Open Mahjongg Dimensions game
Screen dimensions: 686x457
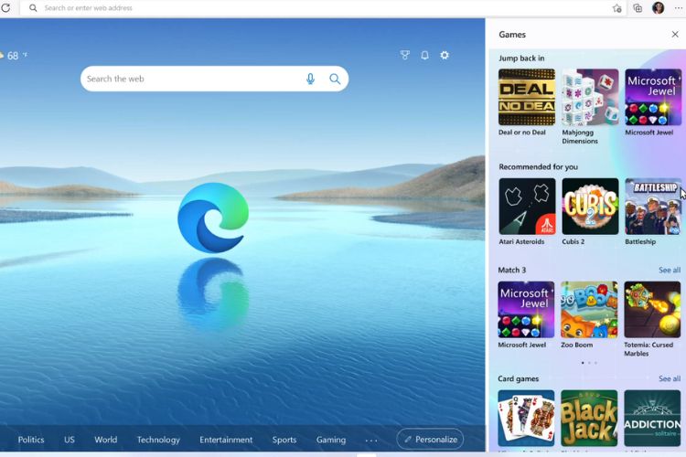590,97
